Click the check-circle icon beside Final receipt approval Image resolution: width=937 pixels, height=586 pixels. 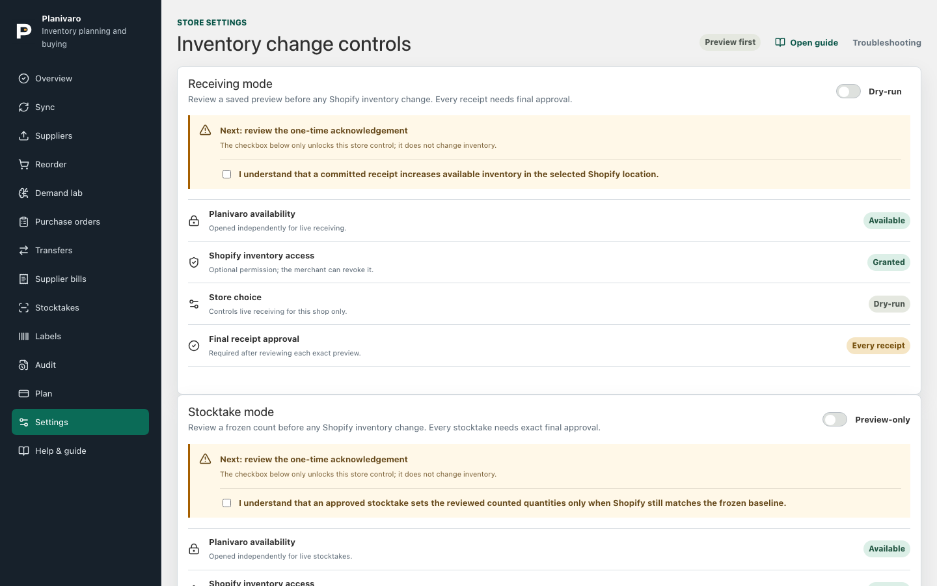click(x=194, y=346)
